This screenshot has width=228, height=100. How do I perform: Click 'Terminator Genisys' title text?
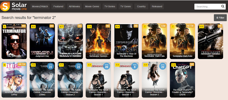coord(98,56)
